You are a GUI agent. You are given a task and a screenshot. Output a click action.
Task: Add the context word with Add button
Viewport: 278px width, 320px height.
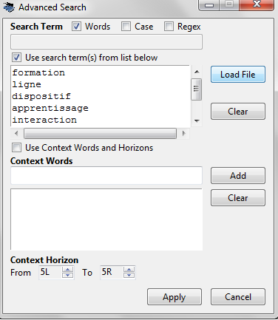238,176
